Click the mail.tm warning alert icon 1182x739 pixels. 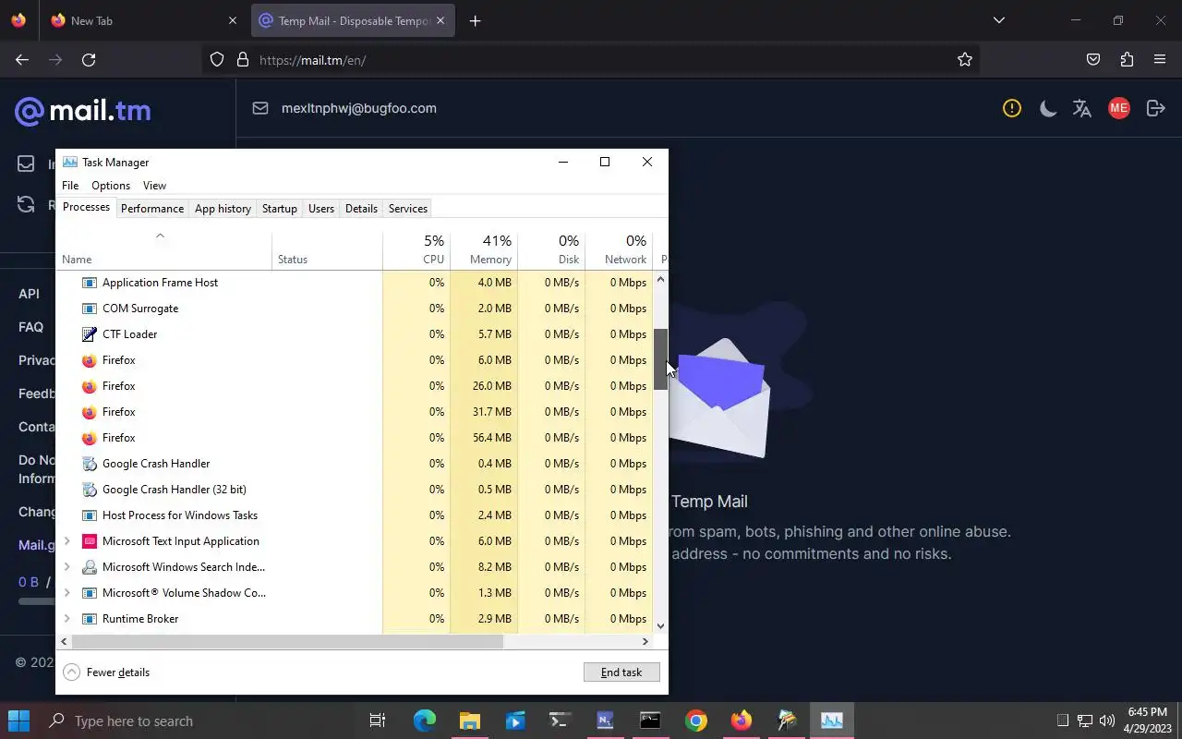click(1012, 108)
